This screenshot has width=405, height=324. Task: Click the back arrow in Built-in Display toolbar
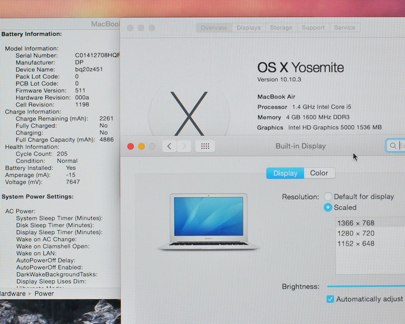[x=170, y=146]
